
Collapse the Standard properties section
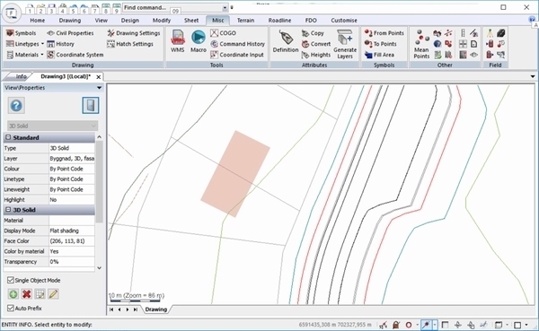pos(8,137)
